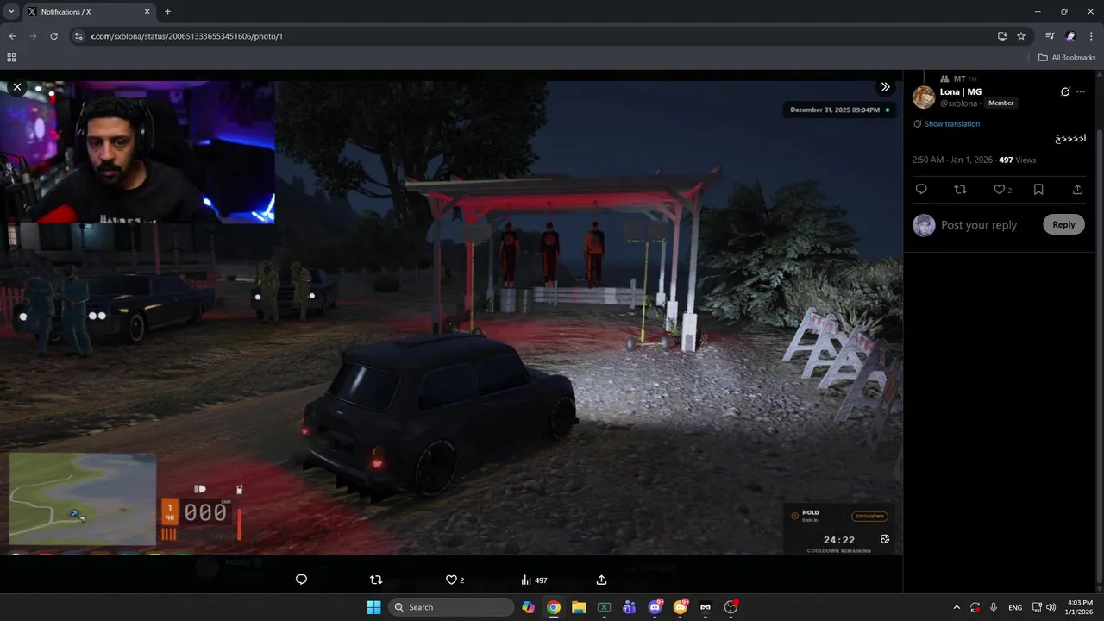Viewport: 1104px width, 621px height.
Task: Select the Notifications / X tab
Action: (90, 12)
